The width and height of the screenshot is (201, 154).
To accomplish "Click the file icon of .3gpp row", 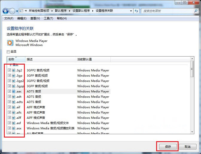I will click(13, 86).
